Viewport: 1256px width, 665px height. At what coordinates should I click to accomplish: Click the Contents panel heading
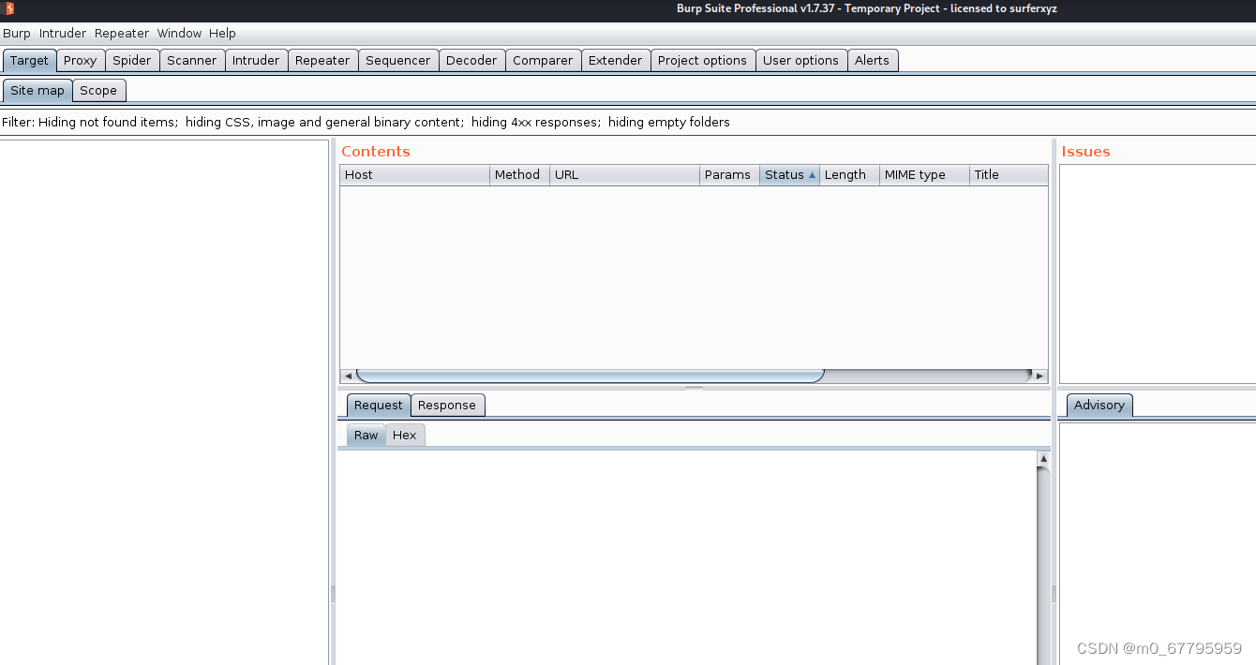click(x=376, y=151)
